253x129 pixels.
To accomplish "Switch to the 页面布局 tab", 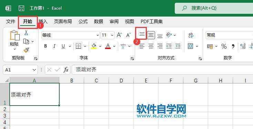I will coord(63,21).
